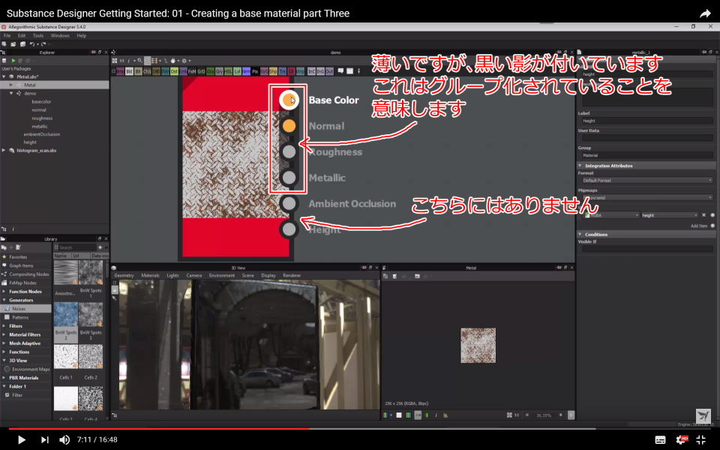Image resolution: width=720 pixels, height=450 pixels.
Task: Open Lights menu in 3D View
Action: pos(172,275)
